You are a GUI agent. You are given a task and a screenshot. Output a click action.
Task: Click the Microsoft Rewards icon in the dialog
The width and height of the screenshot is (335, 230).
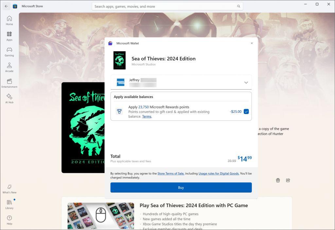click(x=118, y=111)
